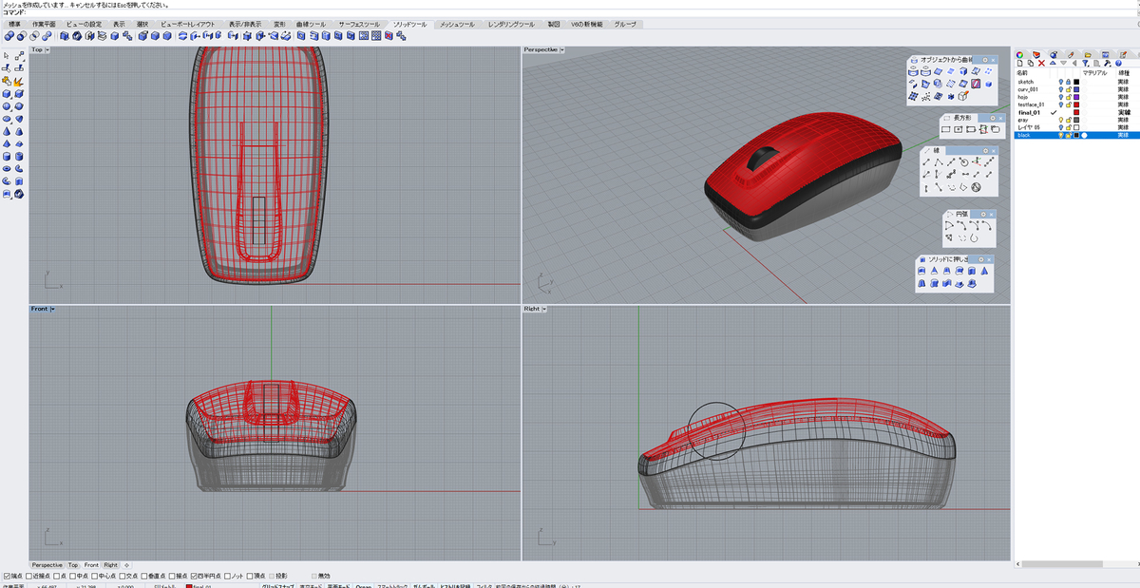The width and height of the screenshot is (1140, 588).
Task: Open layer panel help question-mark icon
Action: coord(1118,63)
